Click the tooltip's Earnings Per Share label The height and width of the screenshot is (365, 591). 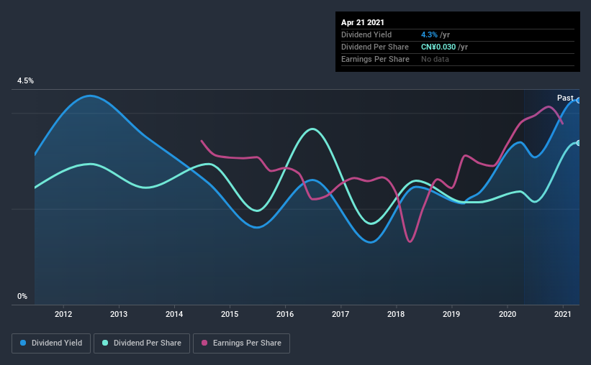point(375,59)
